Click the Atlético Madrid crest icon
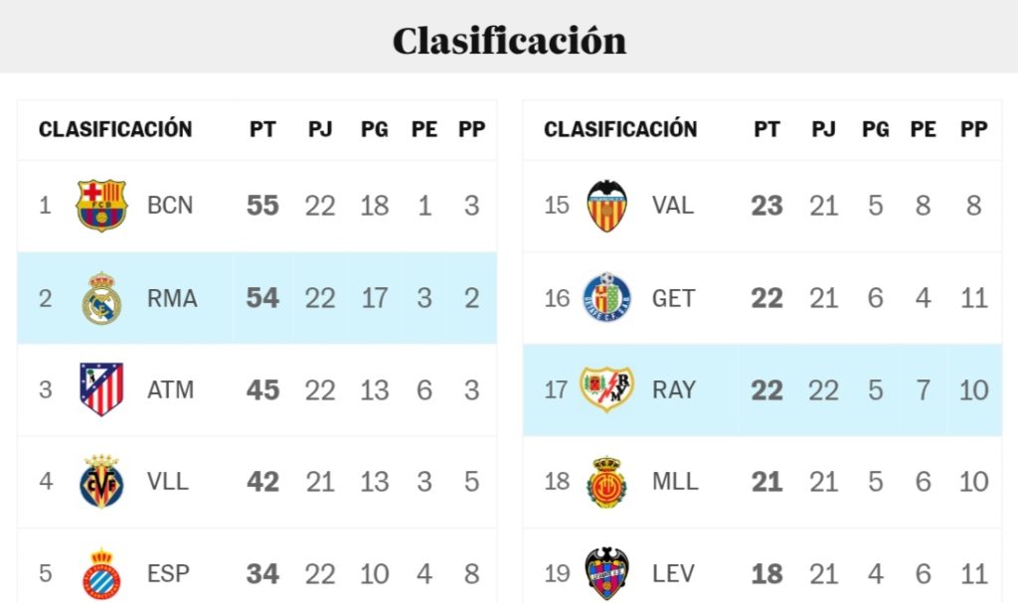The width and height of the screenshot is (1018, 603). (x=101, y=389)
